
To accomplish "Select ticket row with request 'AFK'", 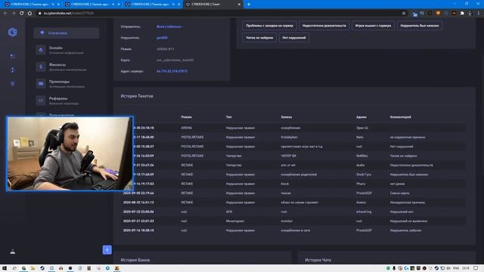I will (294, 212).
